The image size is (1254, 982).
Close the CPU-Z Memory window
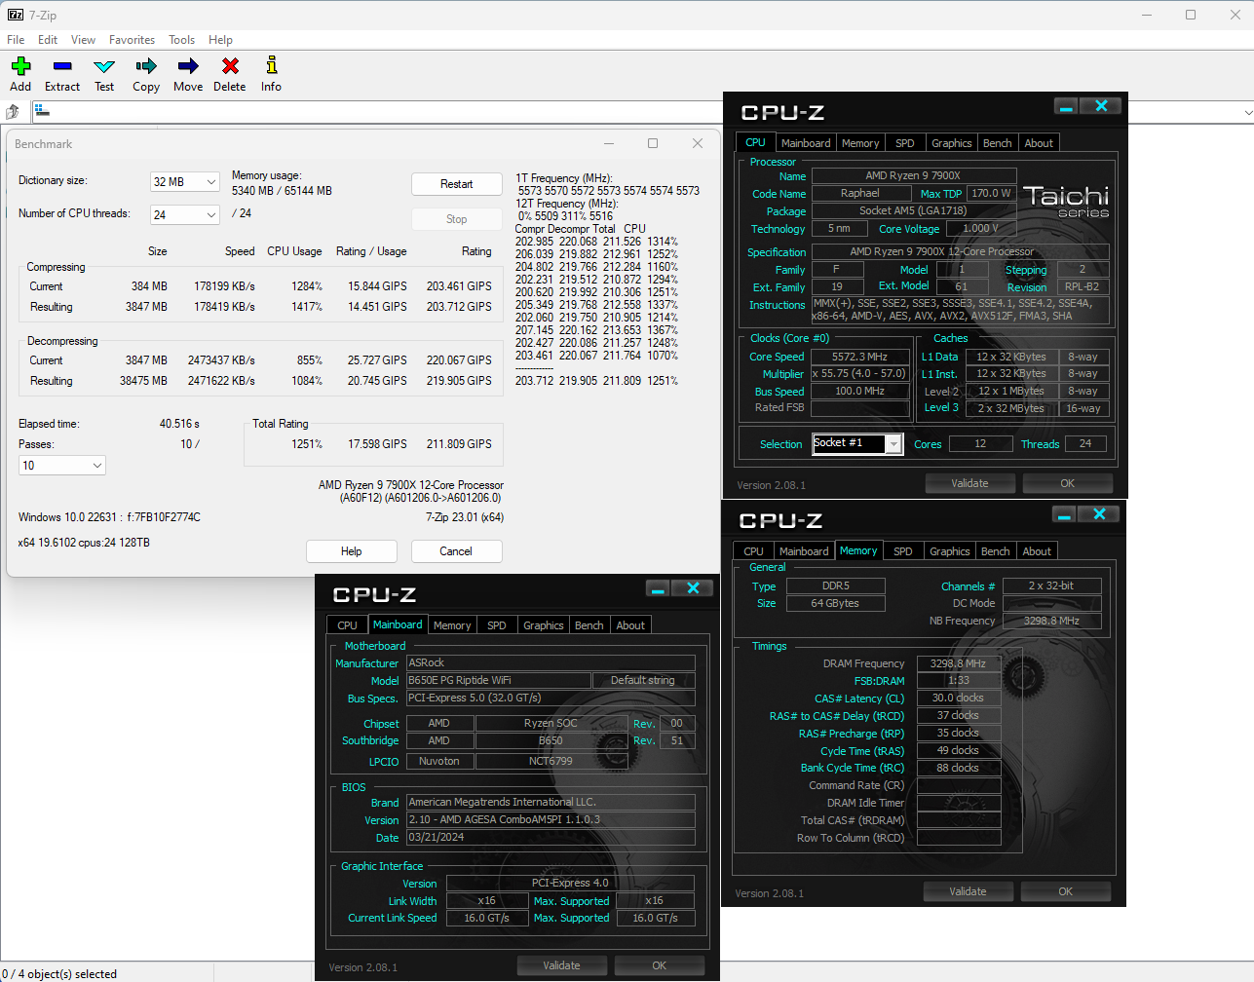[x=1099, y=514]
